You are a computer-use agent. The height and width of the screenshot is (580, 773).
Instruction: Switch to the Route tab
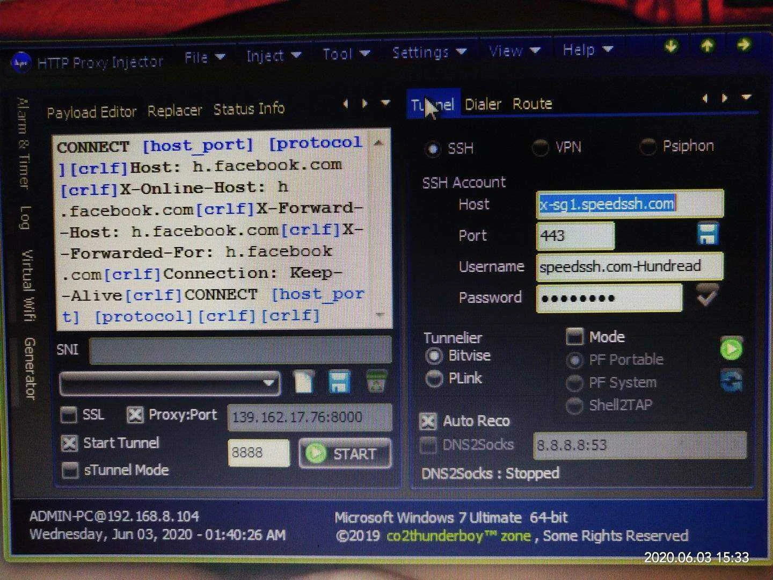[x=532, y=104]
